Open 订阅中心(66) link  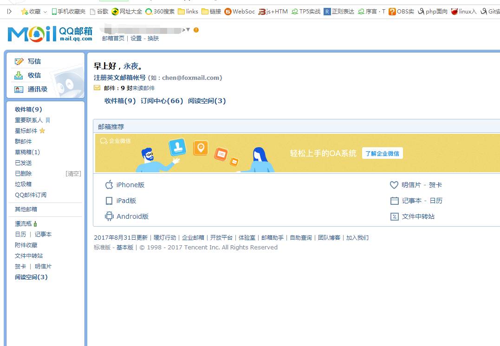(162, 101)
